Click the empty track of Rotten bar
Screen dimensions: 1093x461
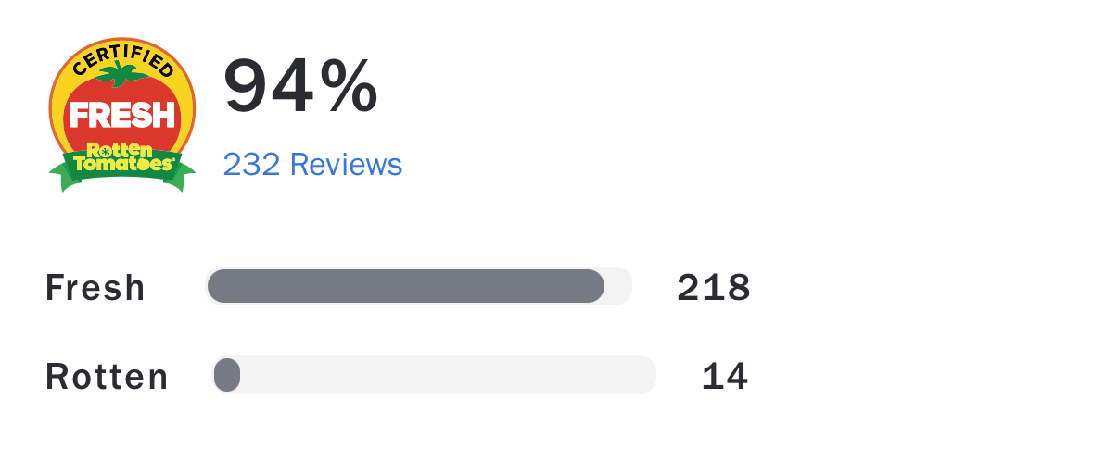pos(445,375)
